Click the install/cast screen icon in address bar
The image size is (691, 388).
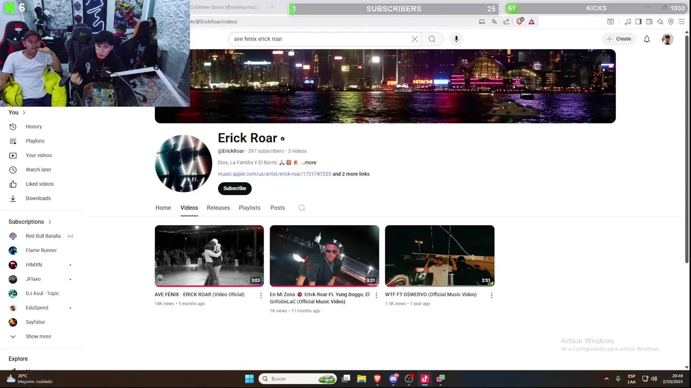(482, 22)
